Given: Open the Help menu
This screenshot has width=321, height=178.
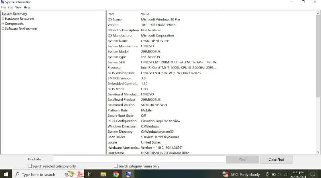Looking at the screenshot, I should 27,7.
